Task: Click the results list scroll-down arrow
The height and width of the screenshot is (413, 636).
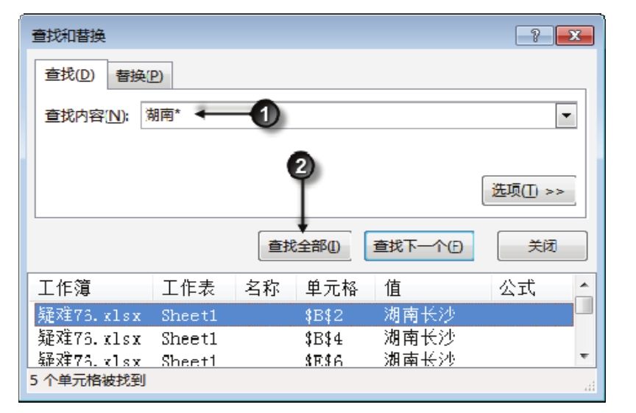Action: (x=583, y=354)
